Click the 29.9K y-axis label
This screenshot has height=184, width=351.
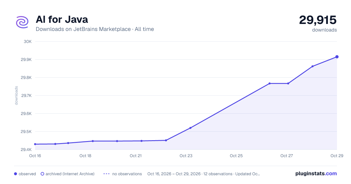click(26, 60)
